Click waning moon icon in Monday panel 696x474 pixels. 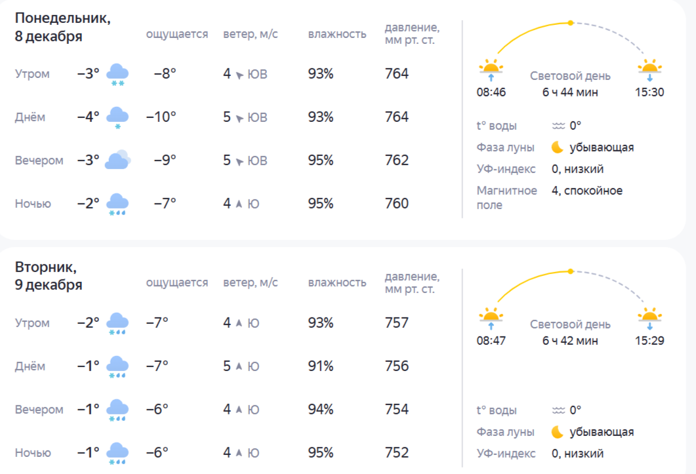(x=558, y=147)
